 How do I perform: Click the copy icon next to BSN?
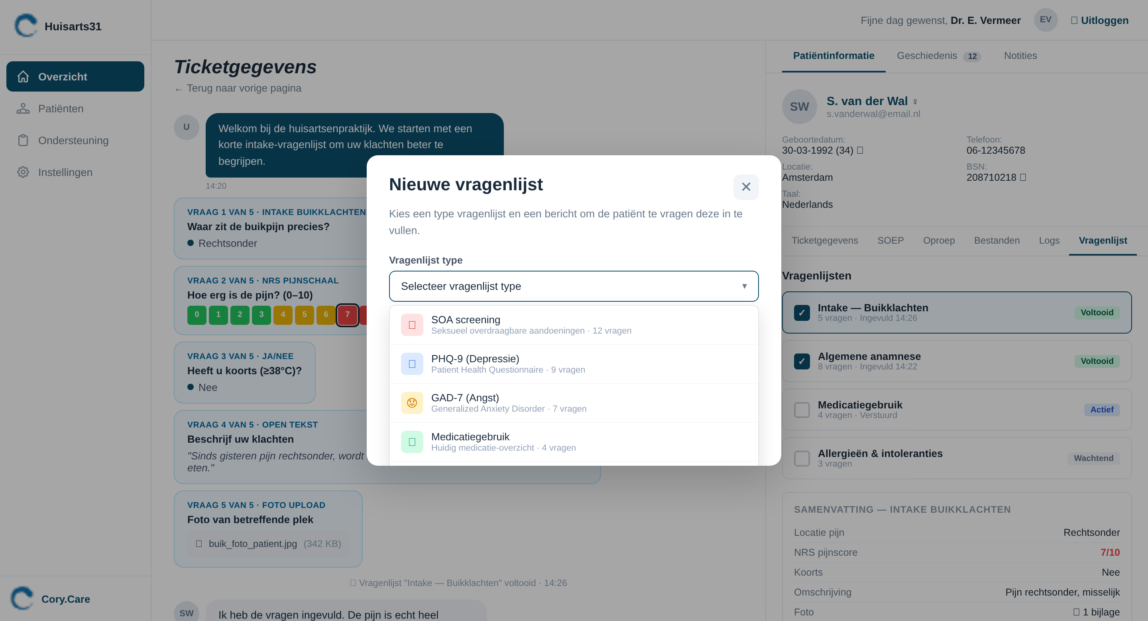pyautogui.click(x=1023, y=177)
